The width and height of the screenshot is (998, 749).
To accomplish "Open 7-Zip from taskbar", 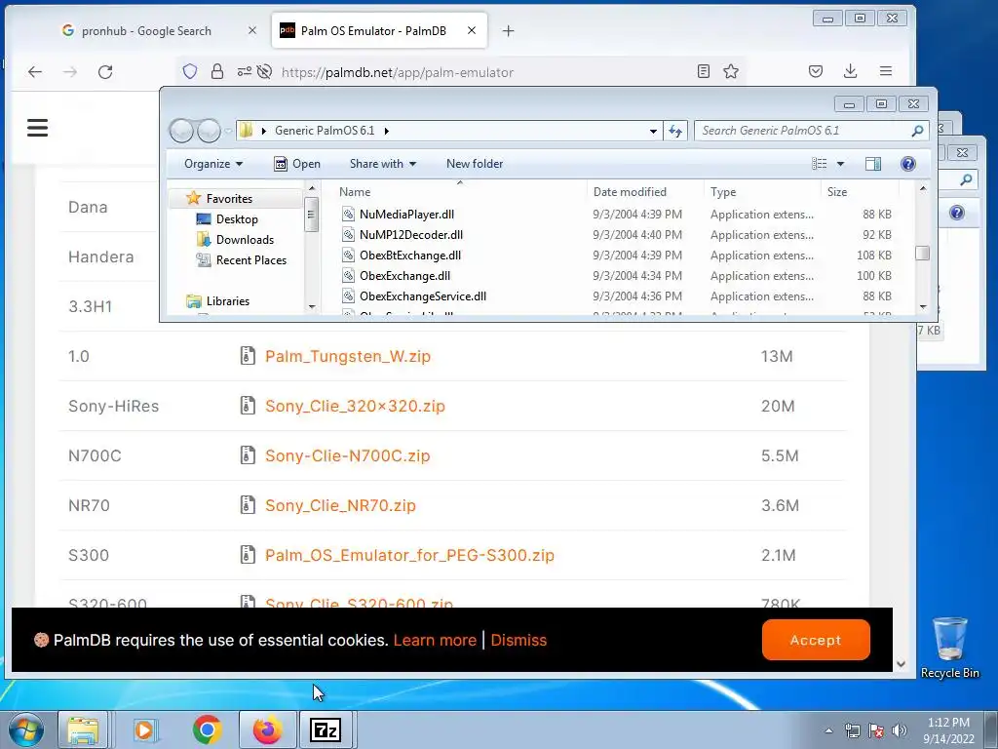I will [326, 729].
